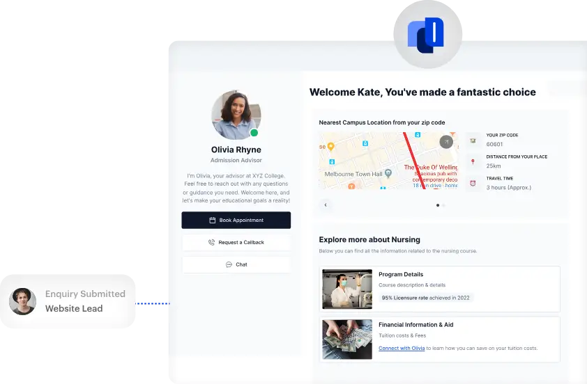The width and height of the screenshot is (587, 384).
Task: Click Request a Callback button
Action: pos(236,242)
